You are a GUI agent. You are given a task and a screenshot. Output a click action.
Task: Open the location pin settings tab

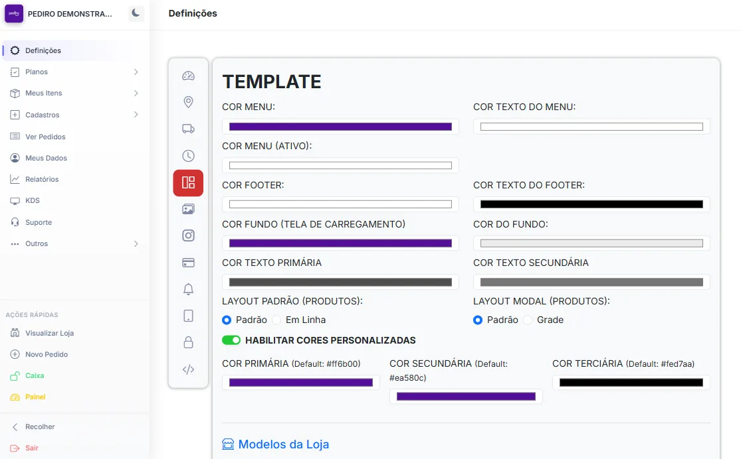(188, 102)
